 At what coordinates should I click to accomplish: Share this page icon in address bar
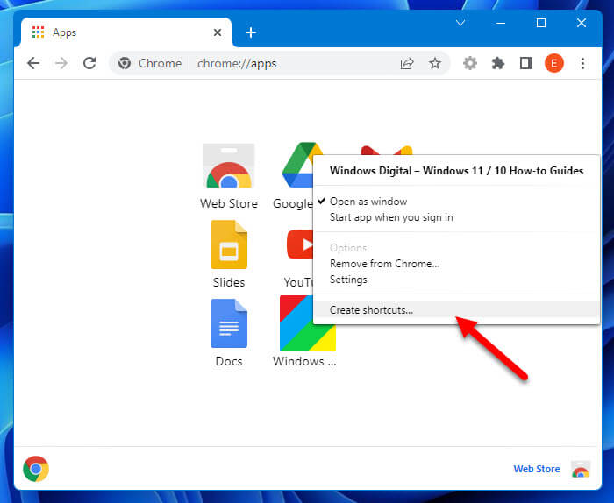tap(407, 63)
